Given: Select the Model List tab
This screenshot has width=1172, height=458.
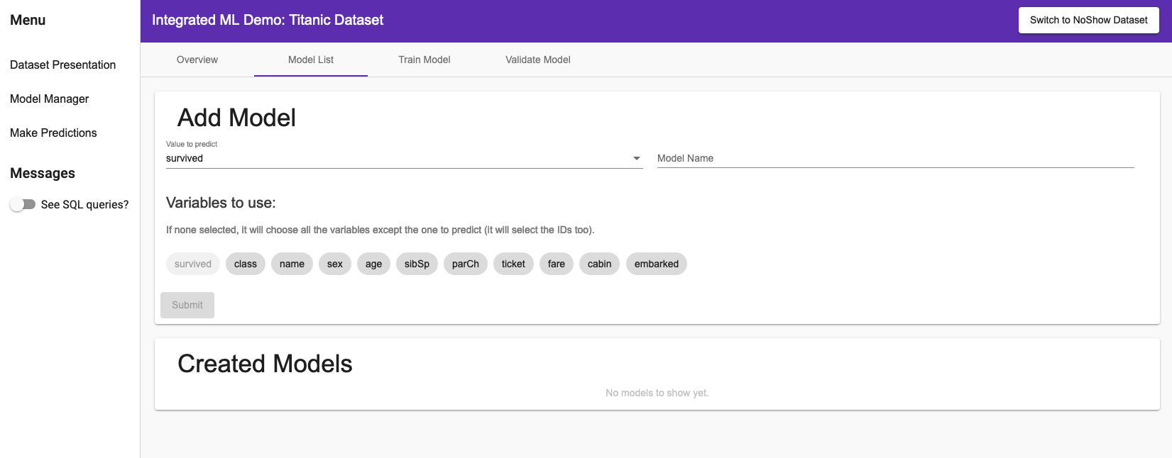Looking at the screenshot, I should pos(311,60).
